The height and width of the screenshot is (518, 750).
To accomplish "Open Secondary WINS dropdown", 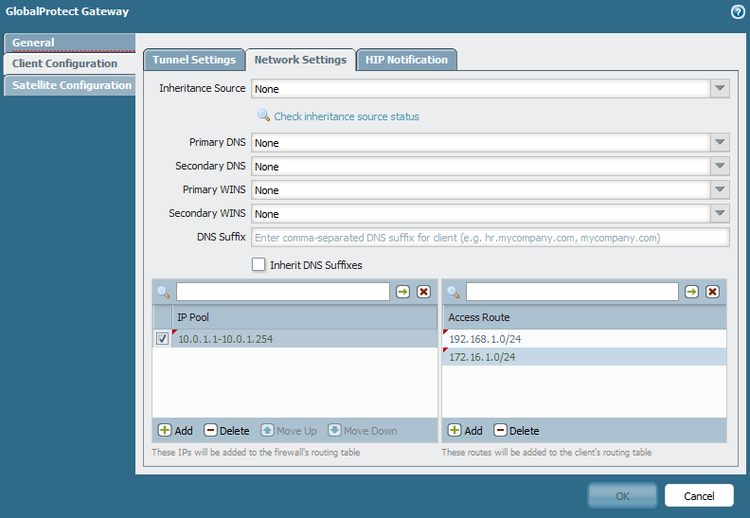I will [x=720, y=213].
